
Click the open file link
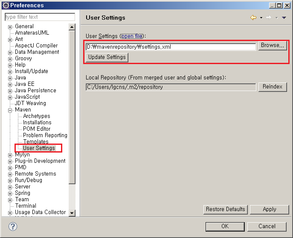click(132, 36)
